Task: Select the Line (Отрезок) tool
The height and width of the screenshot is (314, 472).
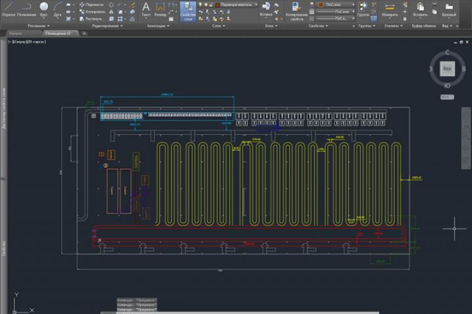Action: point(10,9)
